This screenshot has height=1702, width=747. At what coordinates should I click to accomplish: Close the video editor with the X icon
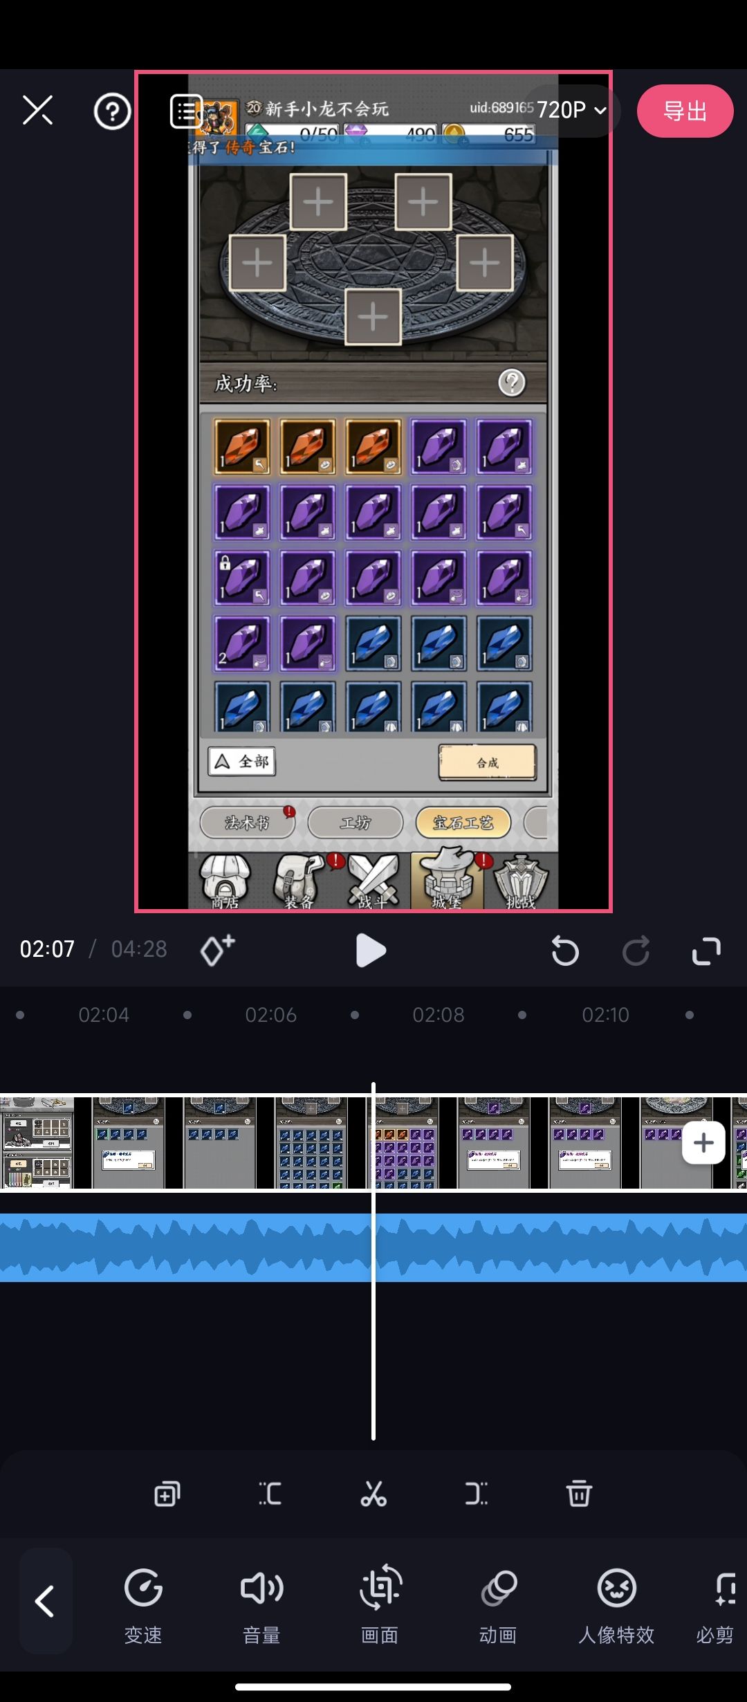pyautogui.click(x=37, y=111)
